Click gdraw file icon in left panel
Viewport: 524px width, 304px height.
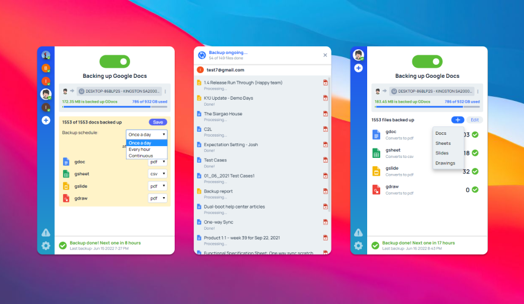point(66,198)
